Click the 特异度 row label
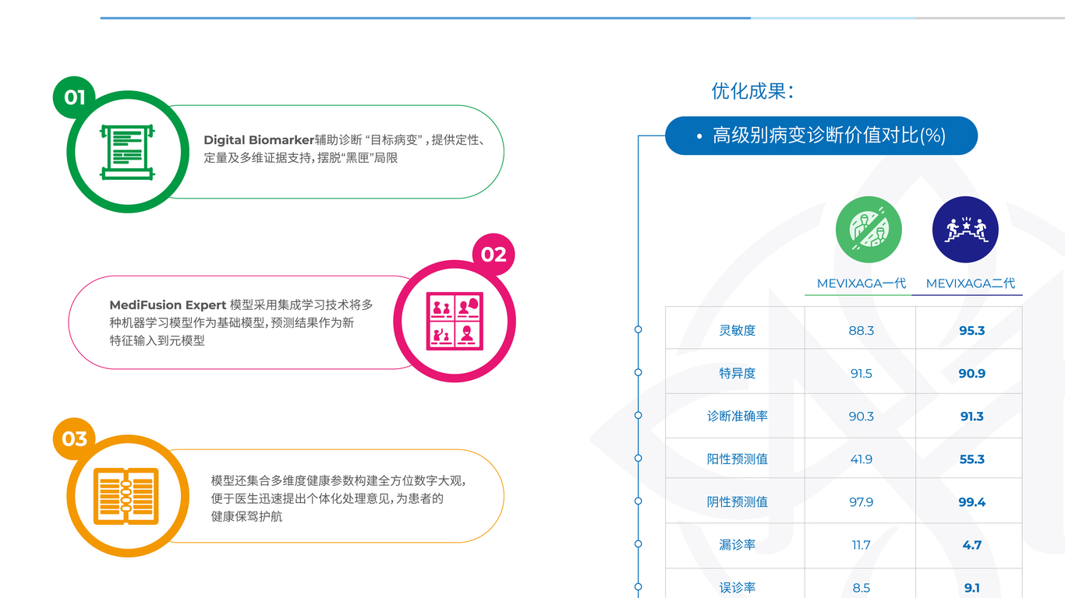Image resolution: width=1065 pixels, height=598 pixels. click(x=737, y=373)
